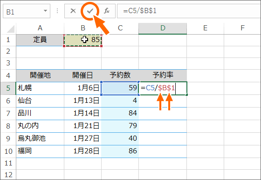This screenshot has width=261, height=180.
Task: Click cell C8 with value 79
Action: click(120, 126)
